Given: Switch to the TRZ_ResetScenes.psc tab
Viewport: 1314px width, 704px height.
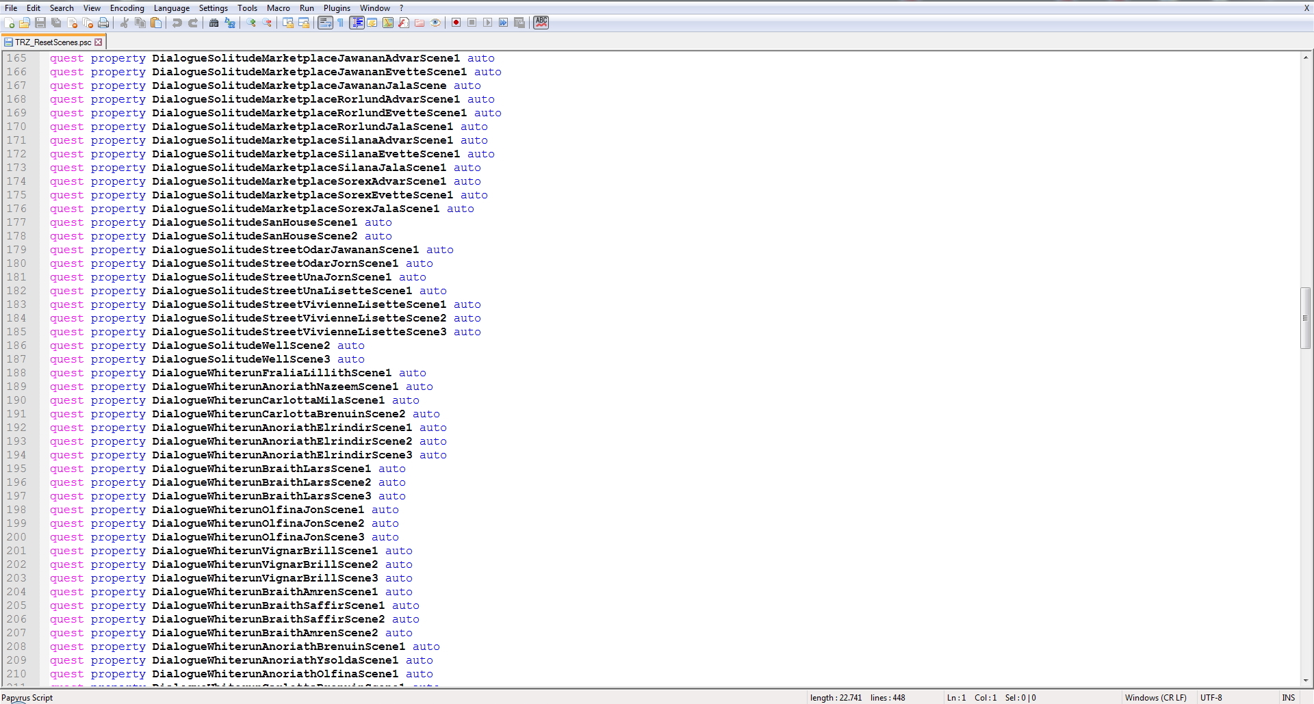Looking at the screenshot, I should (53, 42).
